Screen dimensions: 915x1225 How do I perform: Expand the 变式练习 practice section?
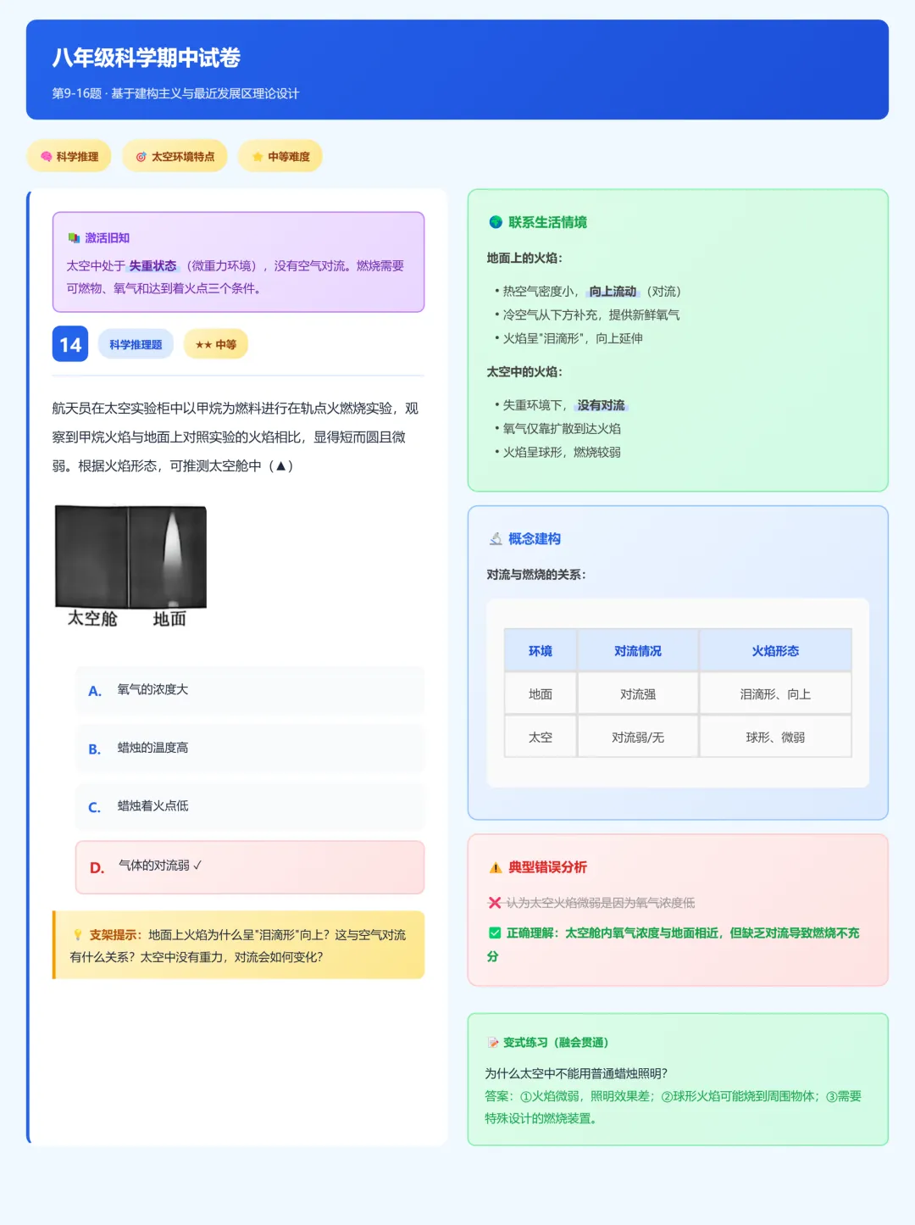551,1043
